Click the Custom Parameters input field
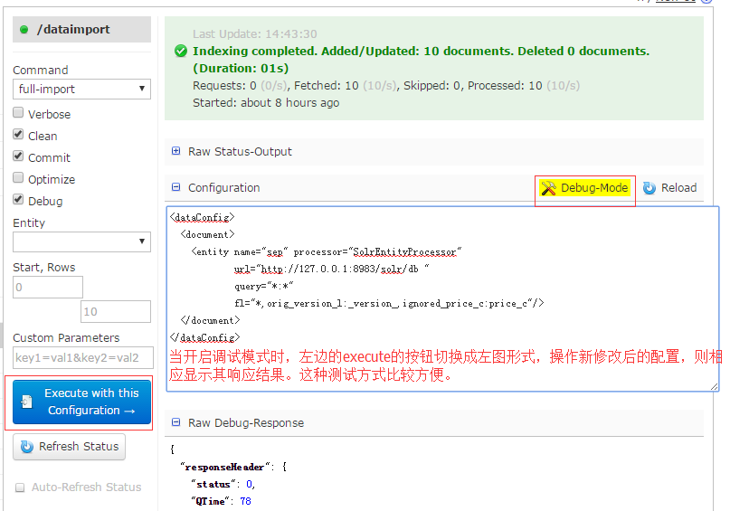This screenshot has height=511, width=730. (83, 357)
